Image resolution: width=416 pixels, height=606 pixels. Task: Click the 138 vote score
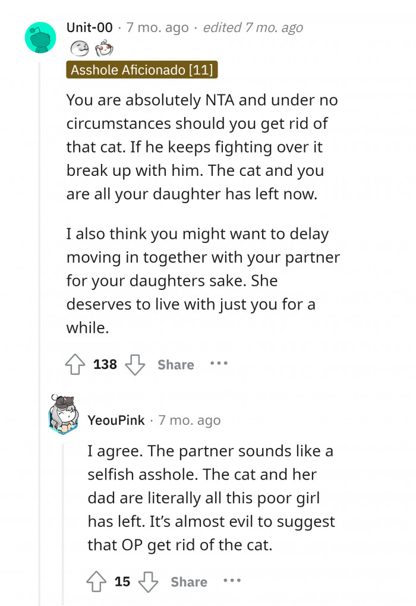[105, 364]
